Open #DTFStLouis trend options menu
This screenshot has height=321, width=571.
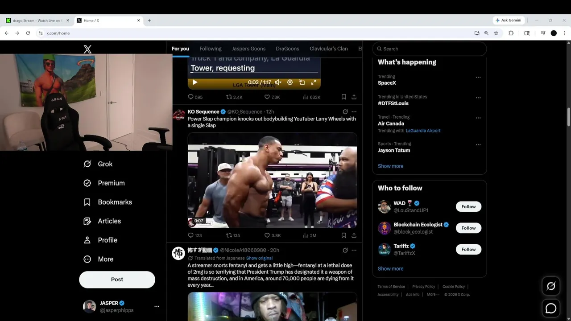click(478, 98)
